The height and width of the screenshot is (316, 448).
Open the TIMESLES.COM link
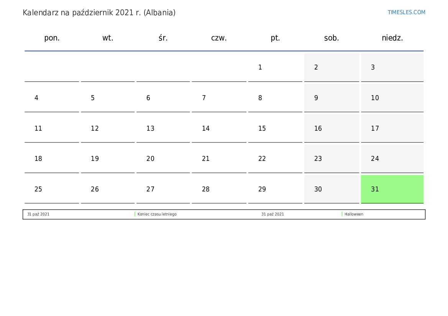(x=406, y=12)
